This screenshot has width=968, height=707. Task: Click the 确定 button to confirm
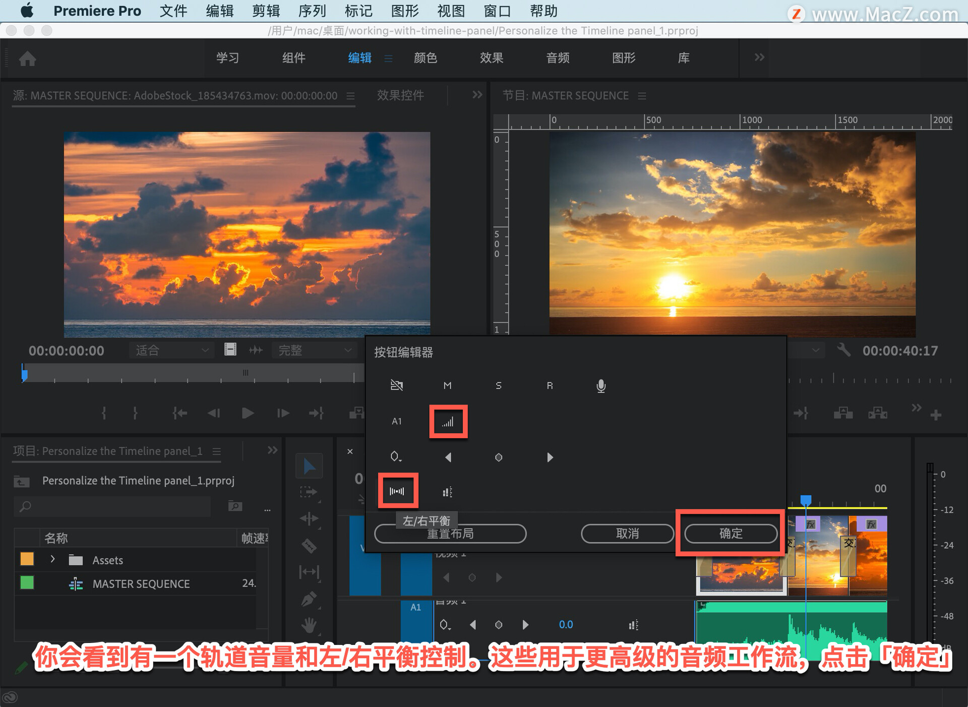coord(730,533)
